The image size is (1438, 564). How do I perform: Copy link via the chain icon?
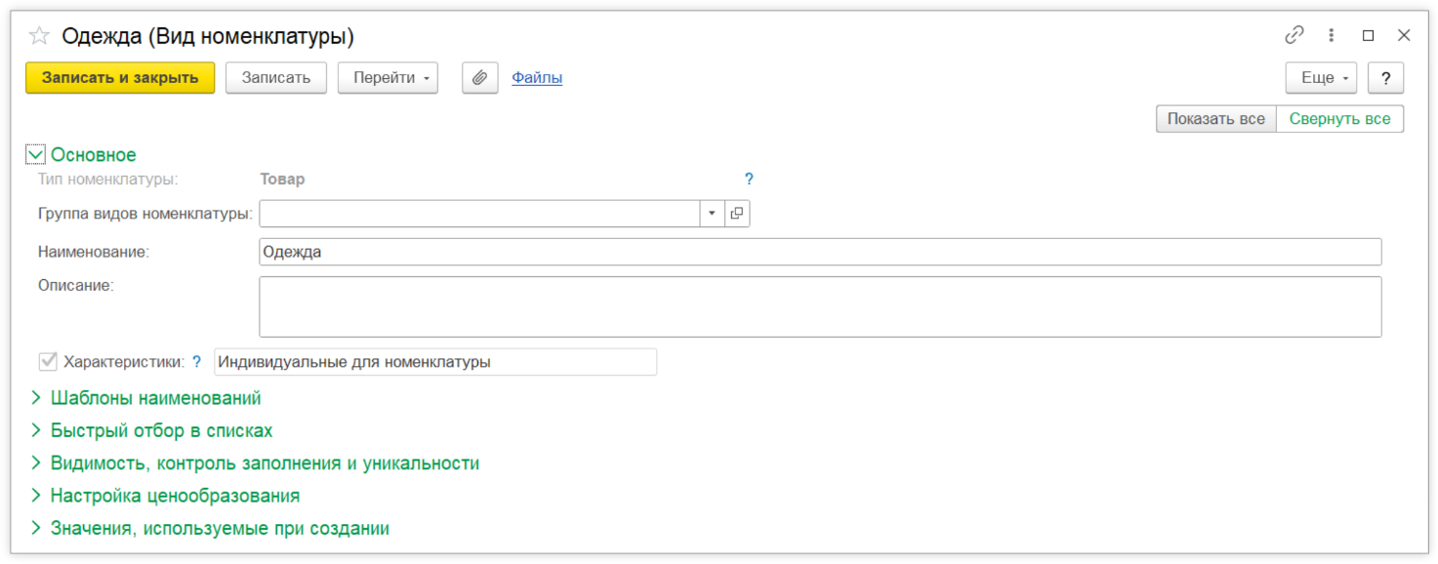pyautogui.click(x=1294, y=35)
